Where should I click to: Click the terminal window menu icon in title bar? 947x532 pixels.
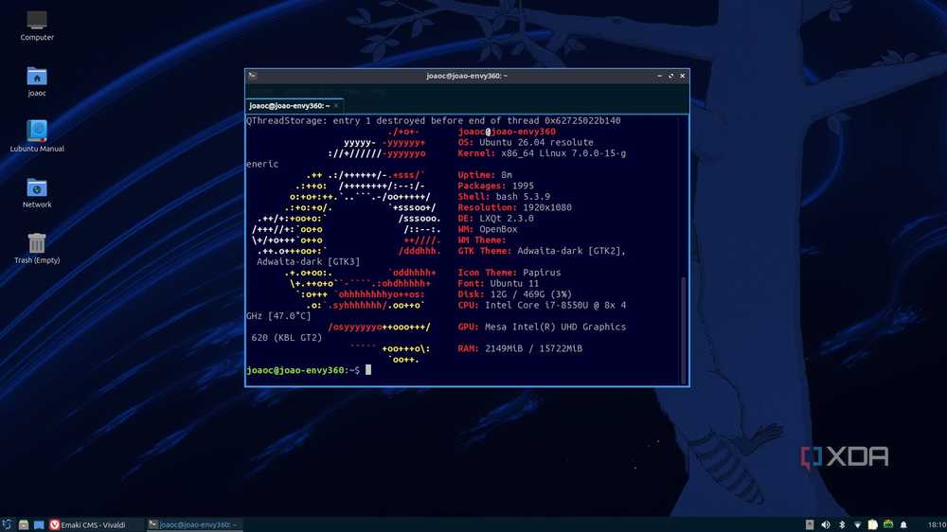[x=253, y=76]
